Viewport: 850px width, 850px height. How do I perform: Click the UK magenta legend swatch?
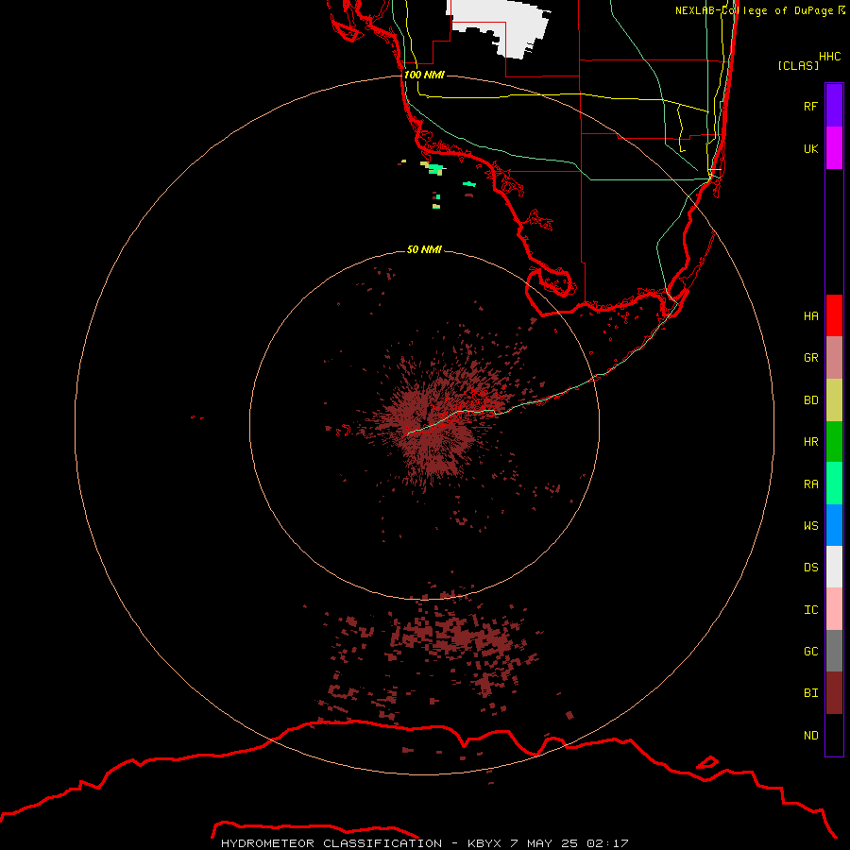(834, 148)
